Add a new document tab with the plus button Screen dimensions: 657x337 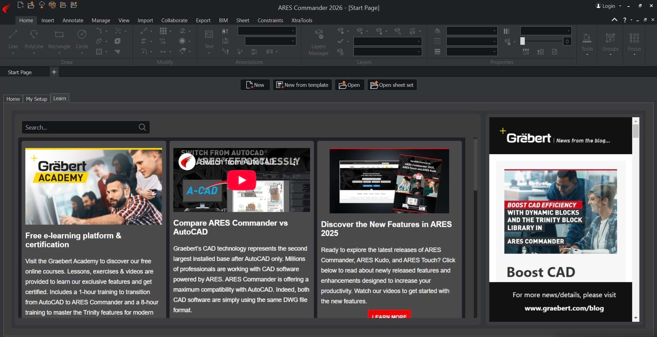[x=54, y=72]
